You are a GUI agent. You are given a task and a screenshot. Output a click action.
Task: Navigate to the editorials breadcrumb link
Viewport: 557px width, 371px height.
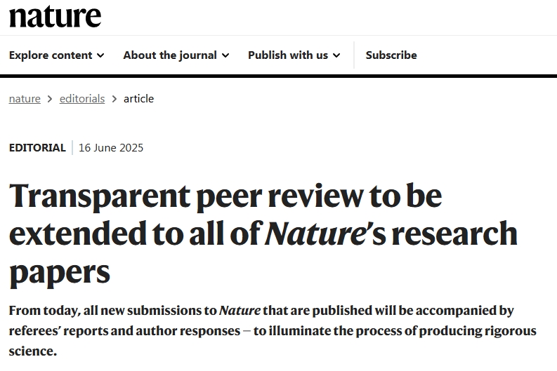click(82, 99)
